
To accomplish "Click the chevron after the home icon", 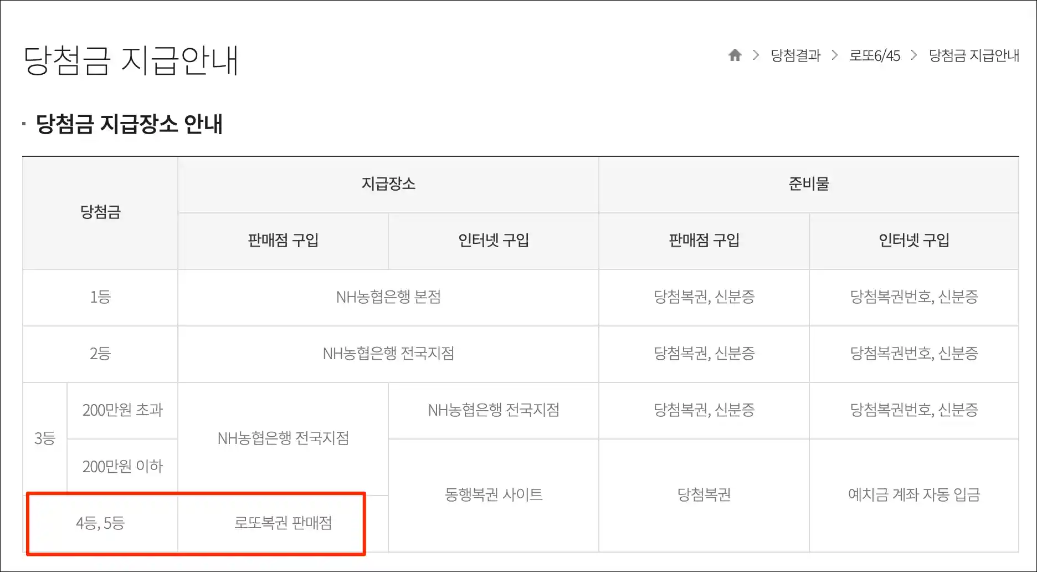I will (756, 55).
